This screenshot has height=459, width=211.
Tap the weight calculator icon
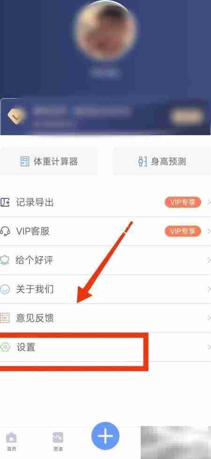tap(25, 162)
